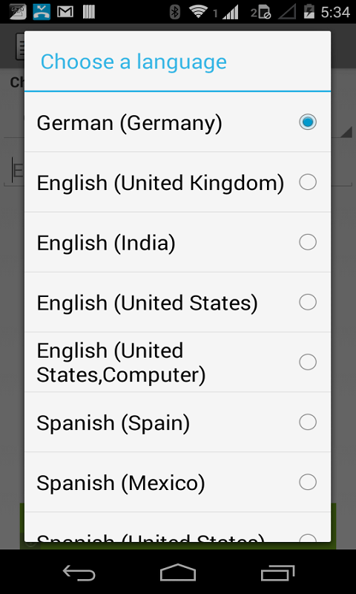Select the German (Germany) radio button
356x594 pixels.
click(x=308, y=122)
